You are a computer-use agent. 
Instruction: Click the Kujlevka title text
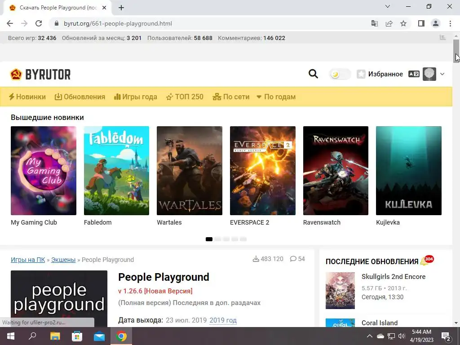point(388,222)
